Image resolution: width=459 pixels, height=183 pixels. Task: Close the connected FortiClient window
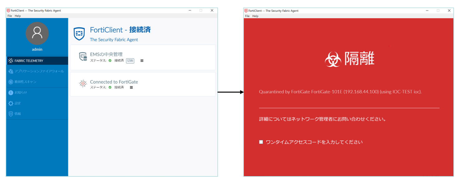coord(212,10)
